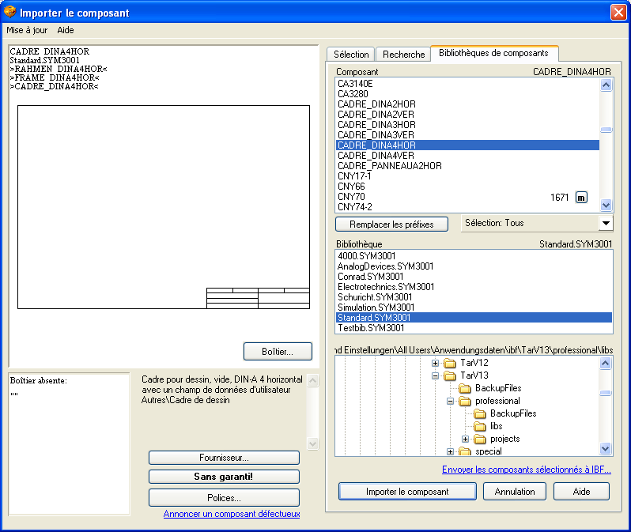Collapse the professional folder node

pos(450,401)
